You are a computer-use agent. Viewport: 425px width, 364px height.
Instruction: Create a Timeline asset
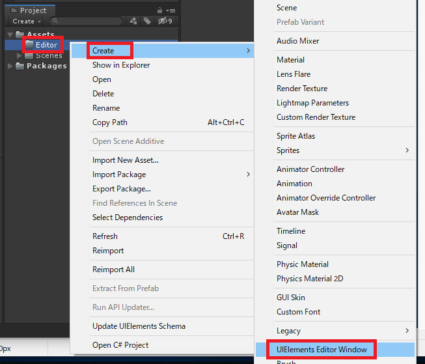click(x=335, y=231)
